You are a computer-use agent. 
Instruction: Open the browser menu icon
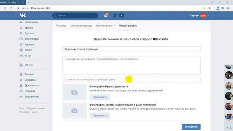click(x=212, y=3)
